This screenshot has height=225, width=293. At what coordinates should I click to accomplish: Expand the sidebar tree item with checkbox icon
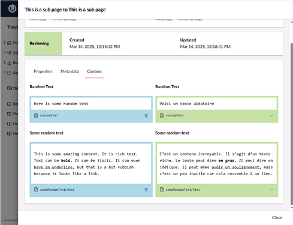5,73
